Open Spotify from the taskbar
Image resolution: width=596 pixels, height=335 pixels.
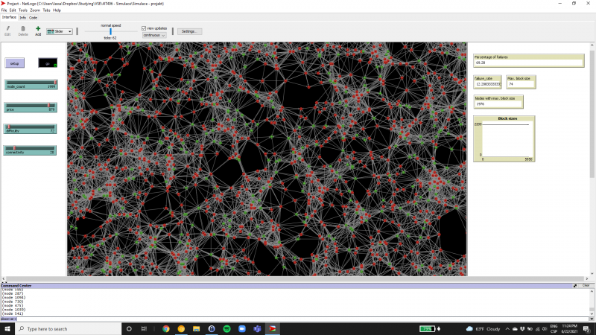(226, 328)
